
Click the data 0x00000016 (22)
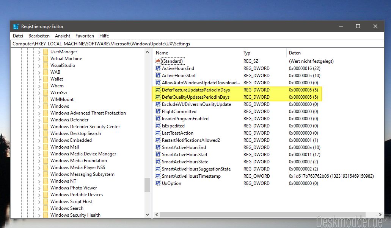pyautogui.click(x=305, y=68)
